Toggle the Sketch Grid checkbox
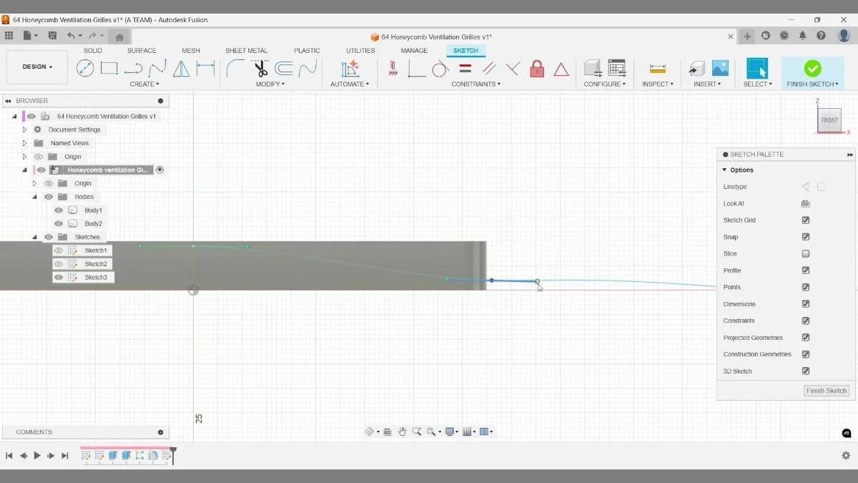This screenshot has height=483, width=858. (806, 220)
